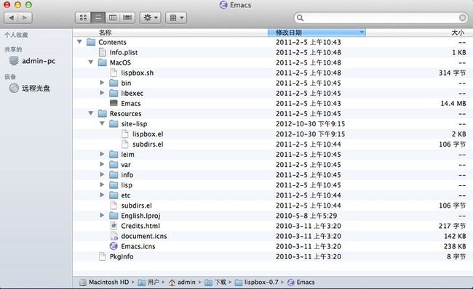Click the 14.4 MB size of Emacs

point(453,104)
